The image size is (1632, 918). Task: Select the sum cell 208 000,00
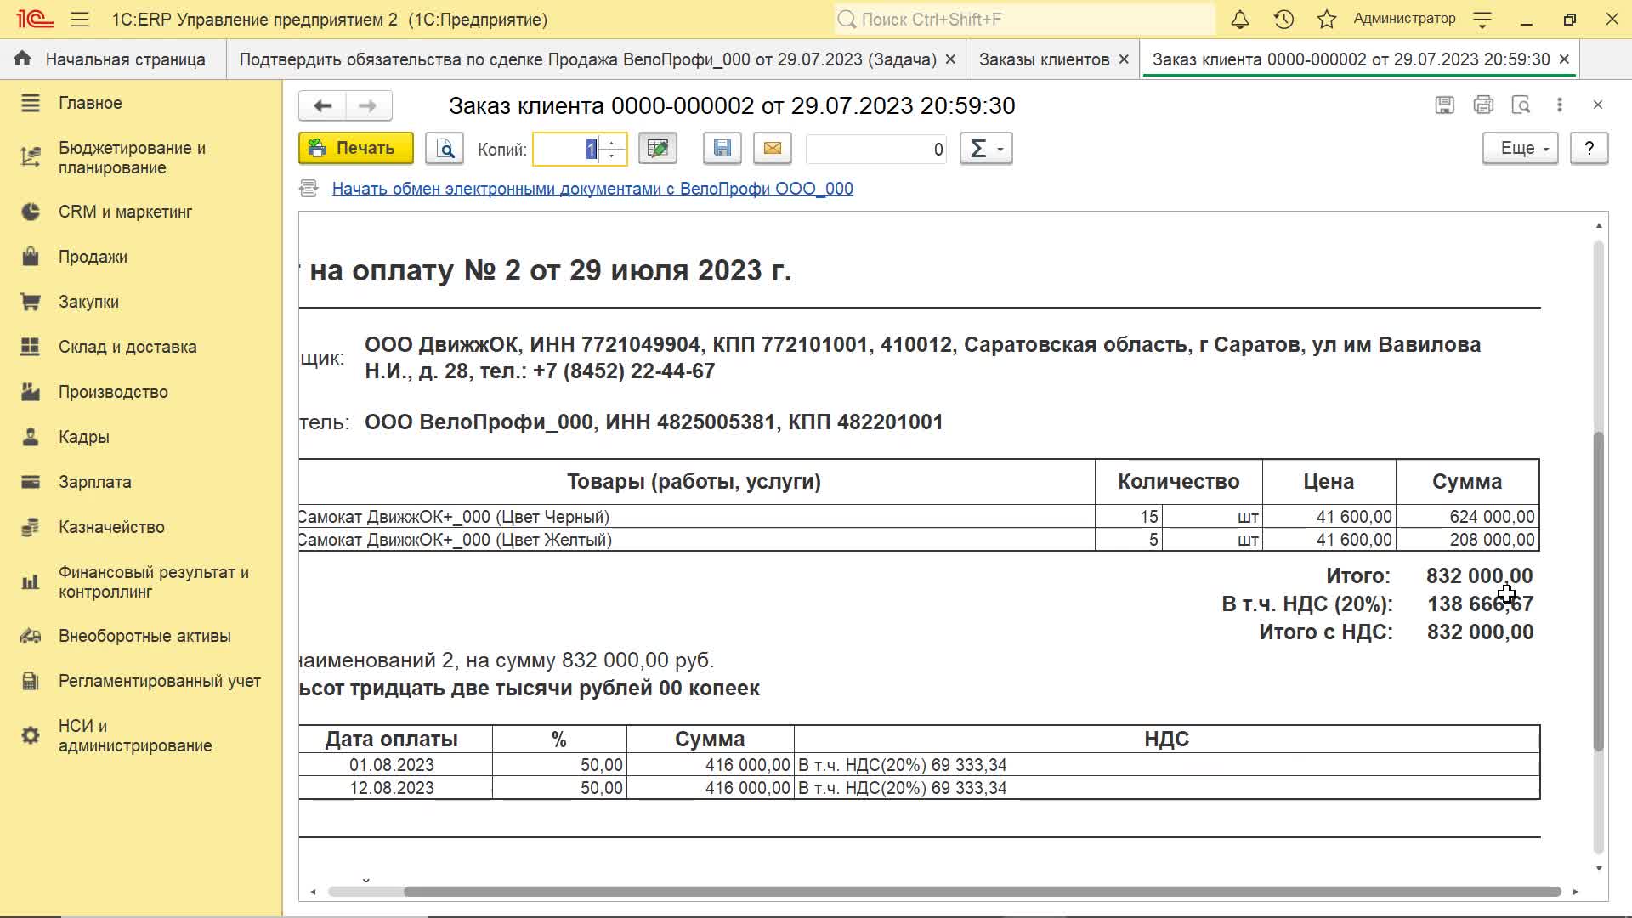click(x=1467, y=540)
